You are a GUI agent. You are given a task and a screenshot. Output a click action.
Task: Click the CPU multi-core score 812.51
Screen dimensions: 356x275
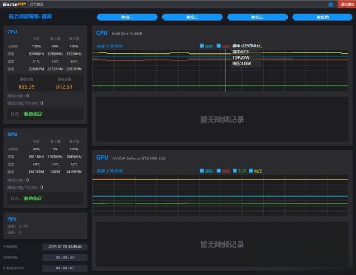64,86
